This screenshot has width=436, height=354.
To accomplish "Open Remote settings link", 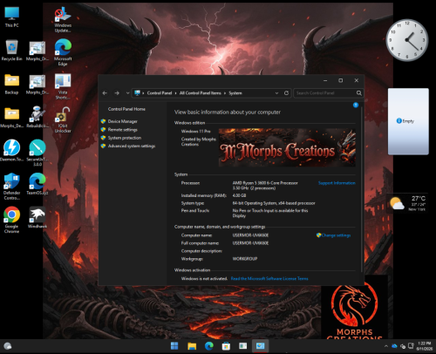I will coord(123,130).
